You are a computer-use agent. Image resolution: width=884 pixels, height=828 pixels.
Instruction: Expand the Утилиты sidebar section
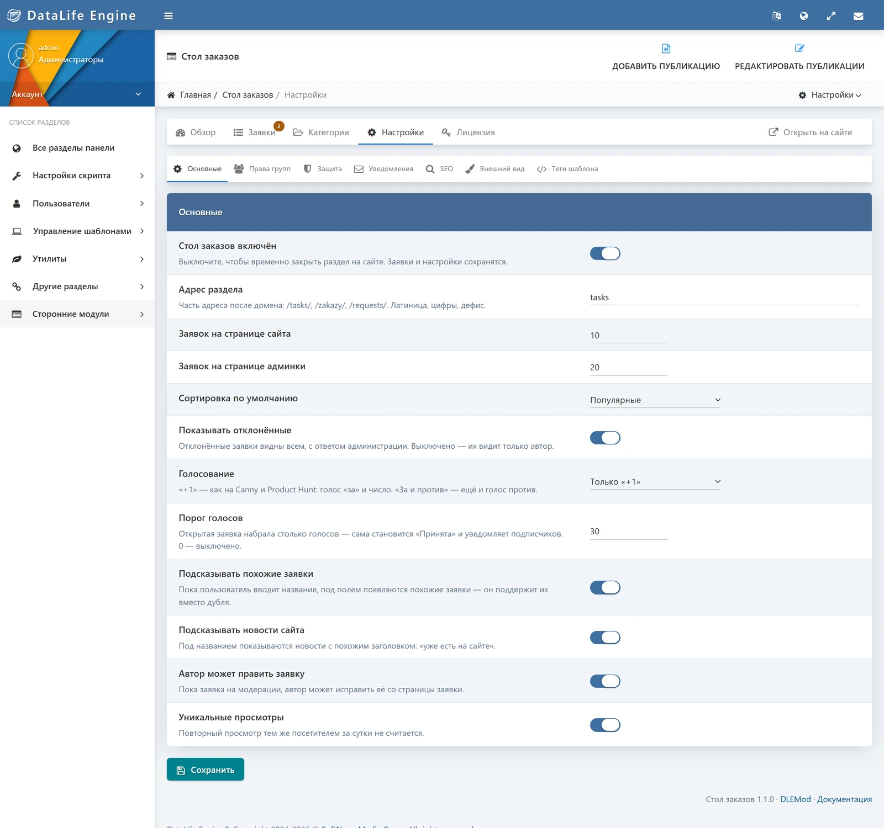(77, 259)
